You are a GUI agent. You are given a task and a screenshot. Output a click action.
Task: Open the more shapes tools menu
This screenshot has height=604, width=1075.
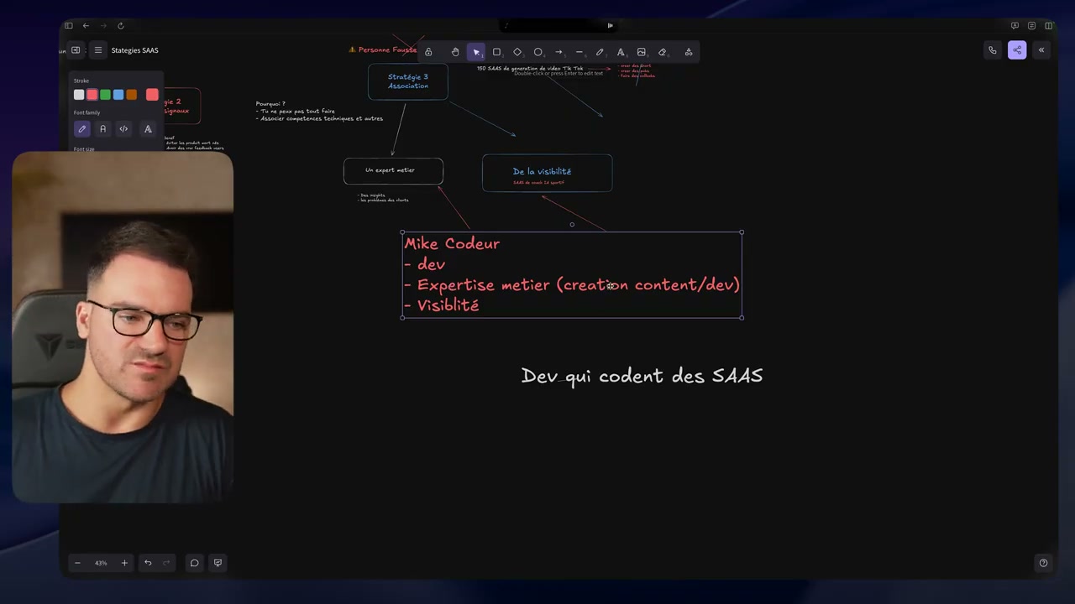point(689,52)
